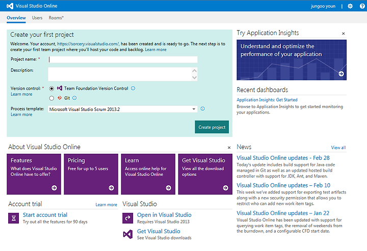Viewport: 367px width, 251px height.
Task: Open the Features tile
Action: (34, 174)
